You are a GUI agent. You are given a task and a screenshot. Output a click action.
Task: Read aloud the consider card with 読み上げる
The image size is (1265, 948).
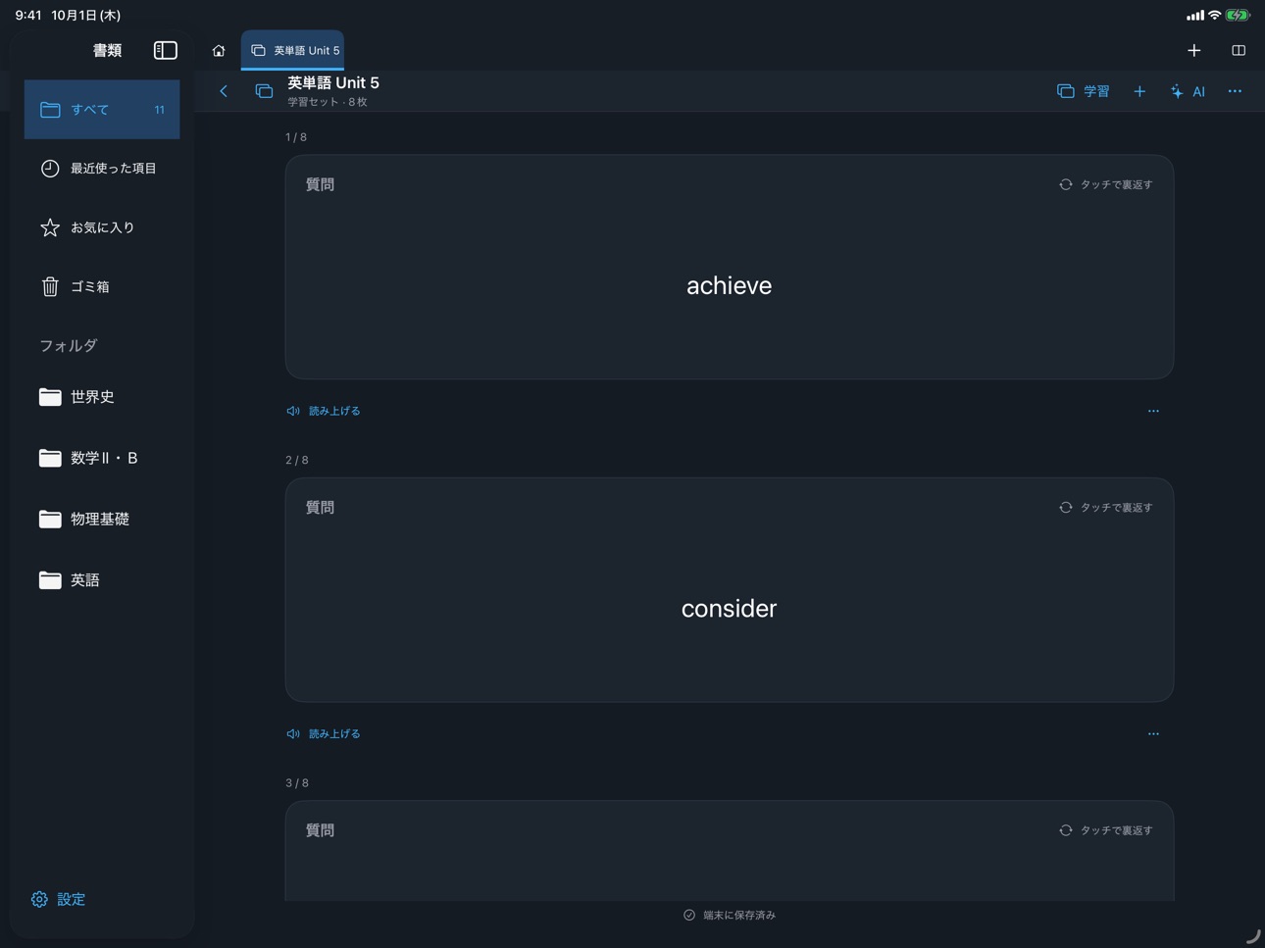point(324,733)
